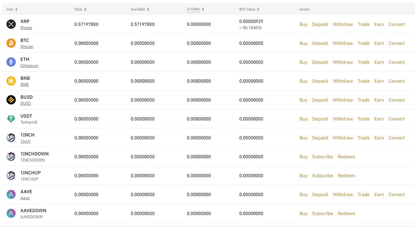The height and width of the screenshot is (229, 415).
Task: Open the BUSD info link under BUSD
Action: (26, 104)
